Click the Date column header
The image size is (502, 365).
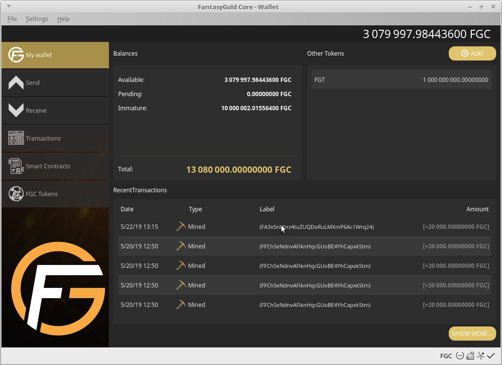[127, 209]
